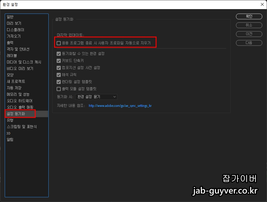Toggle 컴포지션 설정 사전 설정 checkbox
The width and height of the screenshot is (267, 202).
click(x=59, y=68)
